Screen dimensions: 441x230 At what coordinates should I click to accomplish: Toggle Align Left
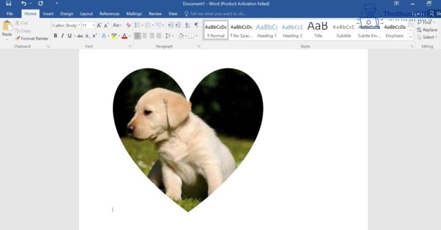[137, 36]
